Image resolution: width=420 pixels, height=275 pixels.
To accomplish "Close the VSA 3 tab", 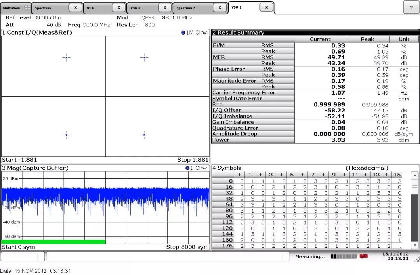I will (x=266, y=7).
